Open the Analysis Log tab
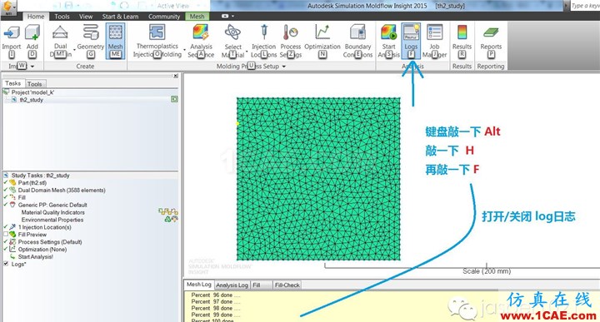This screenshot has height=322, width=600. (232, 285)
